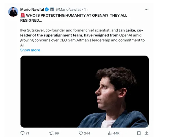Like the tweet with the heart icon
This screenshot has width=177, height=138.
81,133
